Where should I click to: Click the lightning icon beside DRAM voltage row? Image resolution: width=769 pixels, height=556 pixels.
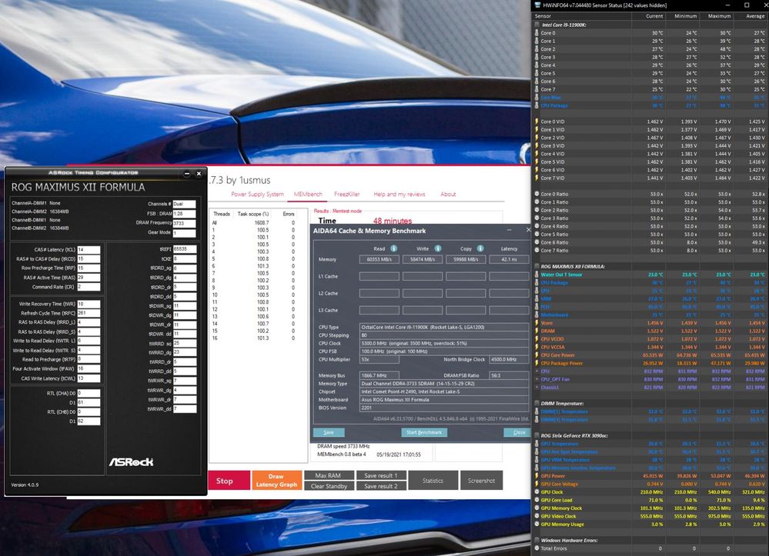point(537,331)
